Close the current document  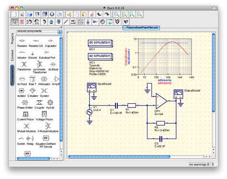pyautogui.click(x=52, y=14)
